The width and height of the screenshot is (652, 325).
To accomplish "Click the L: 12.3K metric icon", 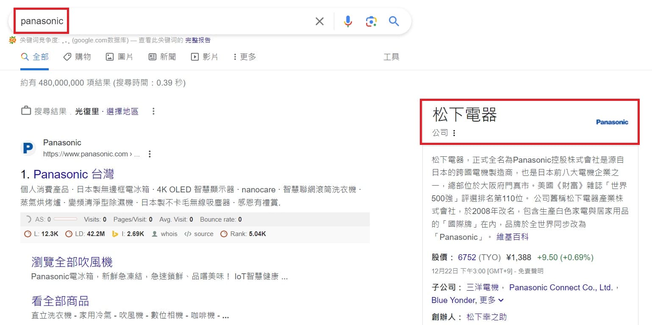I will 28,234.
